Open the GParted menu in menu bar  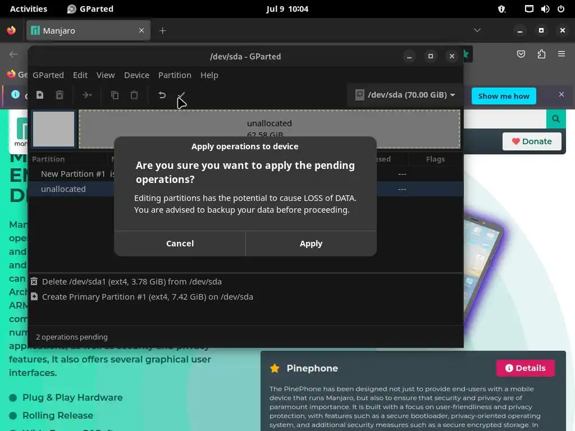[48, 75]
